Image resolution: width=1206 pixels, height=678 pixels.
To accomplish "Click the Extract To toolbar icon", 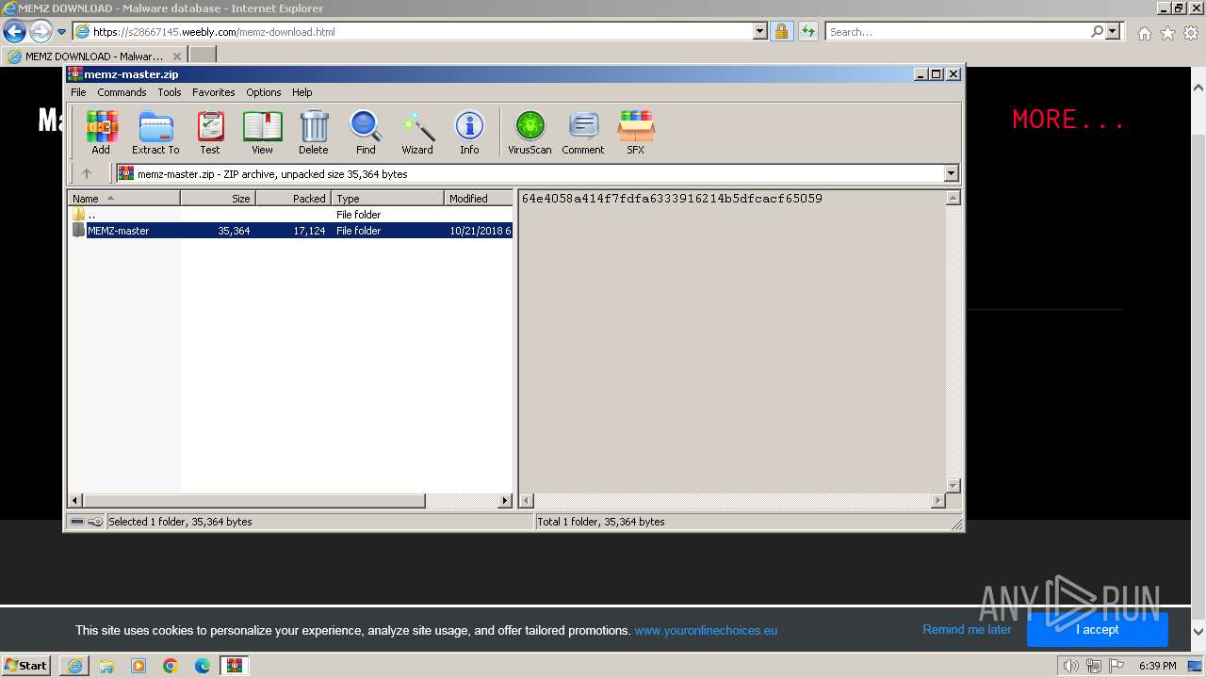I will tap(155, 132).
